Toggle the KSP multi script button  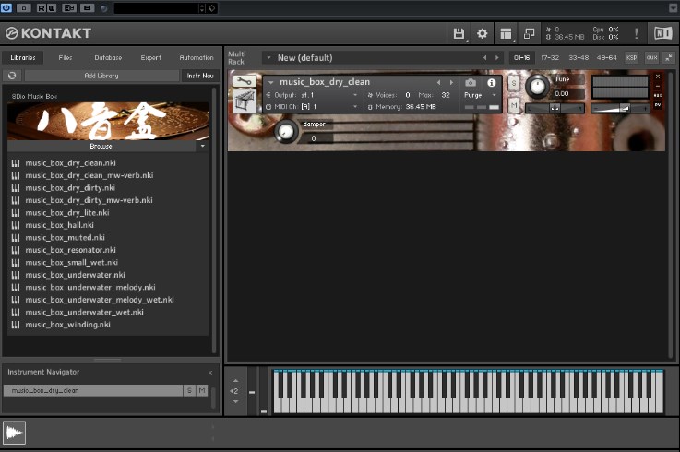631,58
